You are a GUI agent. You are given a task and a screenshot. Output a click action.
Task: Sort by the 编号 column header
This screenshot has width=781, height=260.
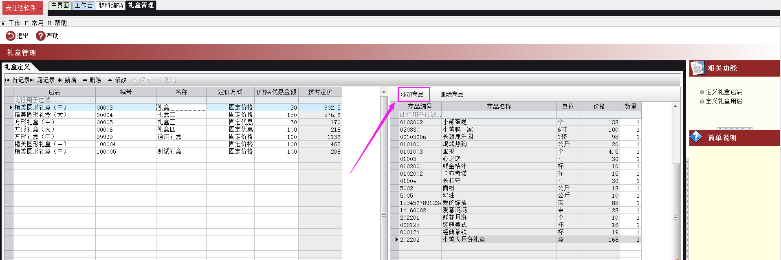tap(126, 92)
